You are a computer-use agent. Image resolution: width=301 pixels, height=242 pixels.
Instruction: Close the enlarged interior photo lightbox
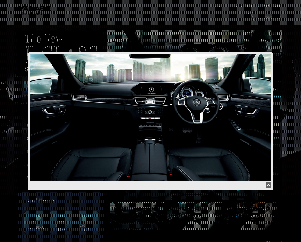(268, 185)
